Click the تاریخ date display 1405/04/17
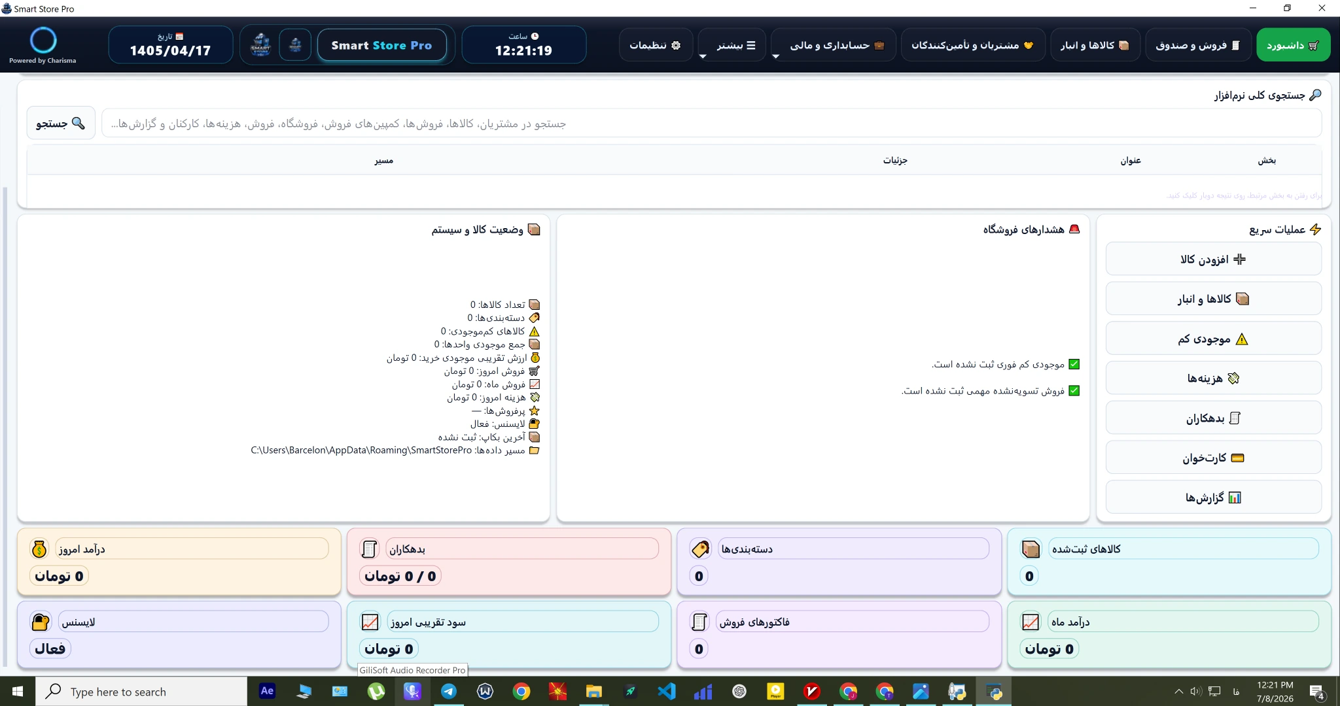The image size is (1340, 706). pos(170,44)
